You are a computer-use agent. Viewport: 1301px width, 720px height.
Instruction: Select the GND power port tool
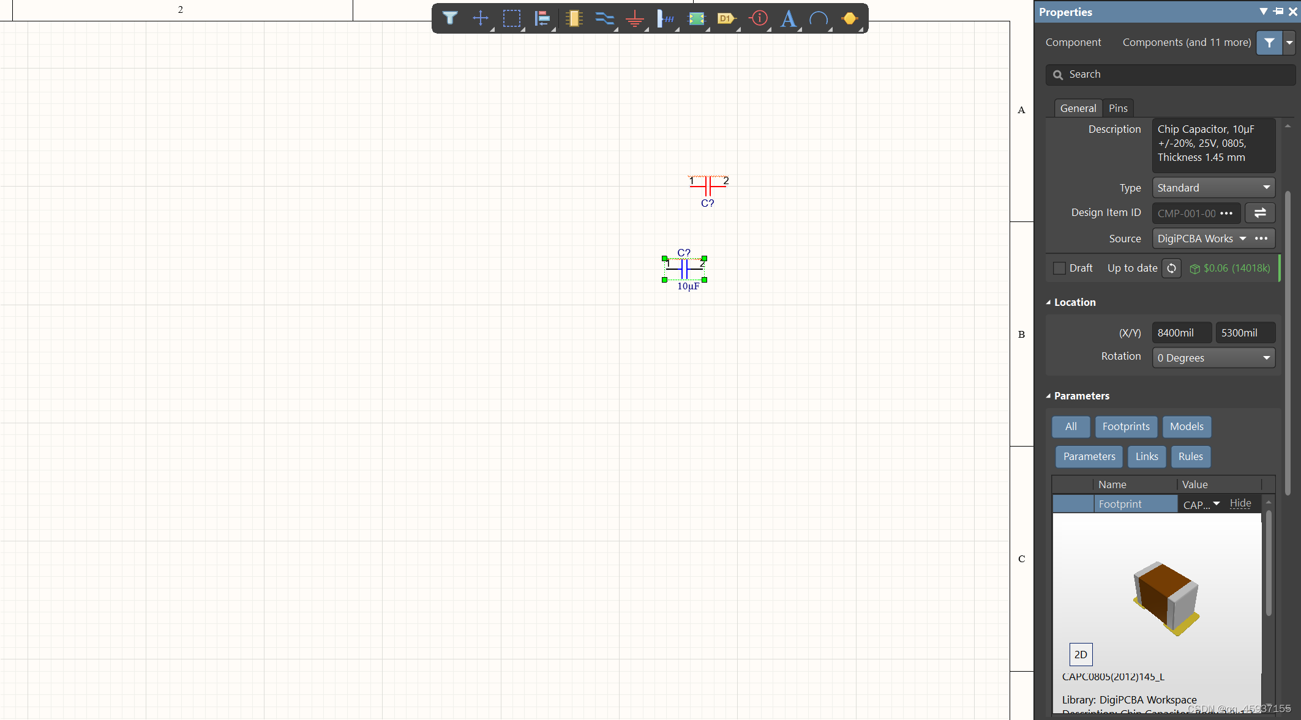pos(635,18)
